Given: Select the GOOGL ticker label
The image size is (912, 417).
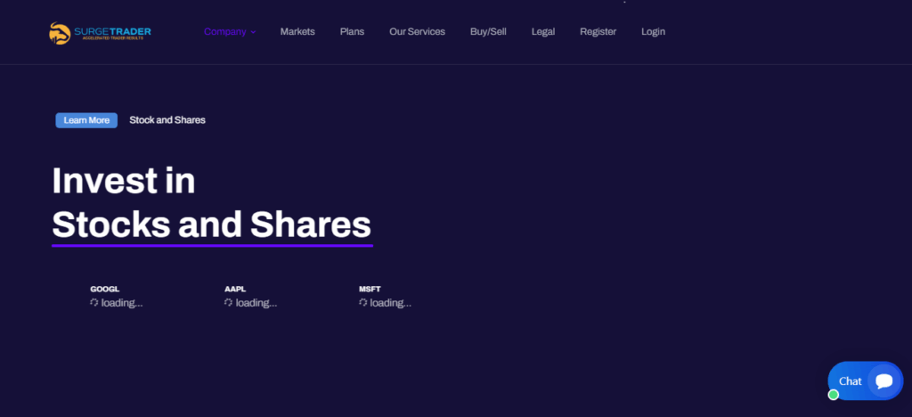Looking at the screenshot, I should (x=104, y=290).
